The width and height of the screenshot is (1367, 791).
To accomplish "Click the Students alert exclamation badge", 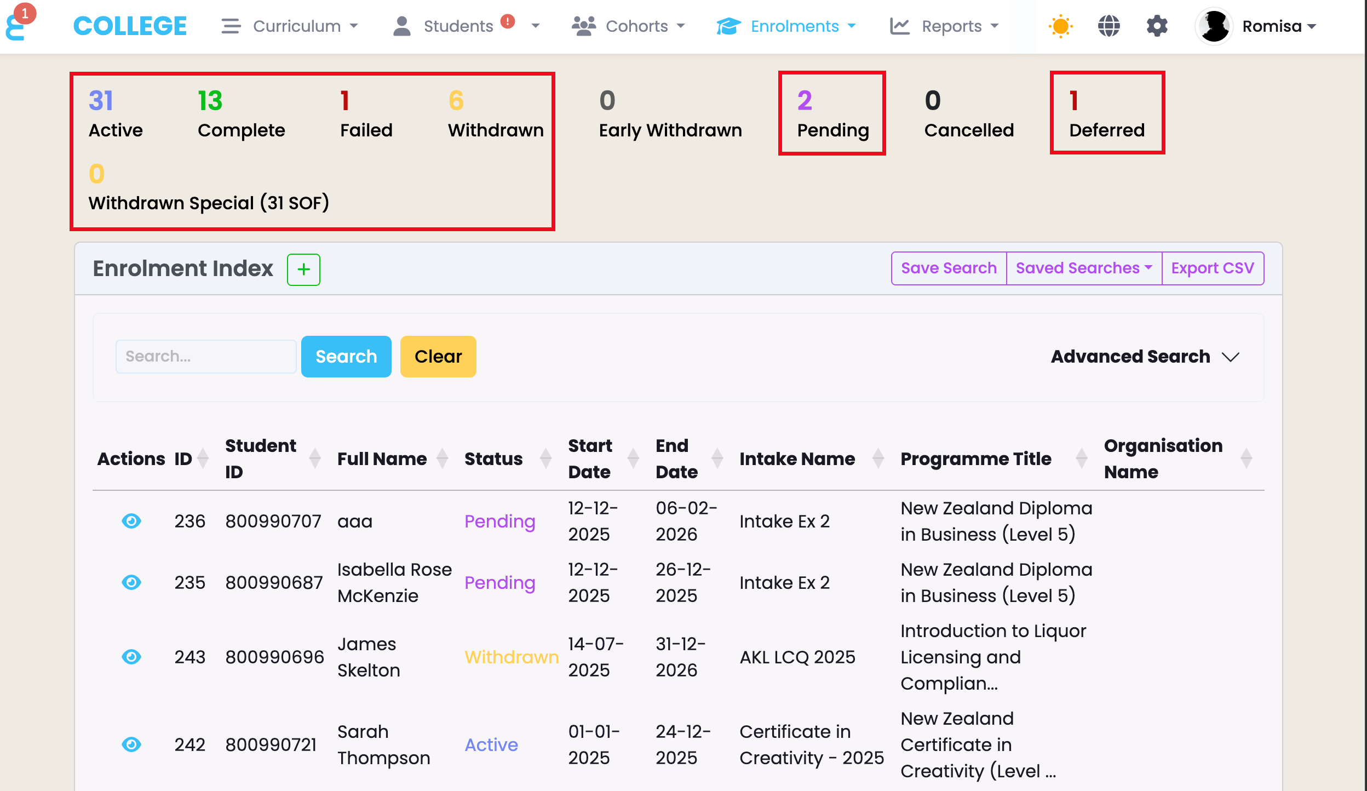I will tap(508, 21).
